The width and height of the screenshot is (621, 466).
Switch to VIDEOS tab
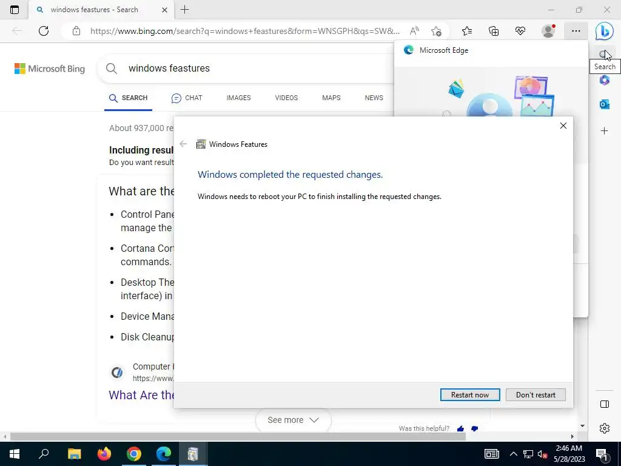point(286,98)
